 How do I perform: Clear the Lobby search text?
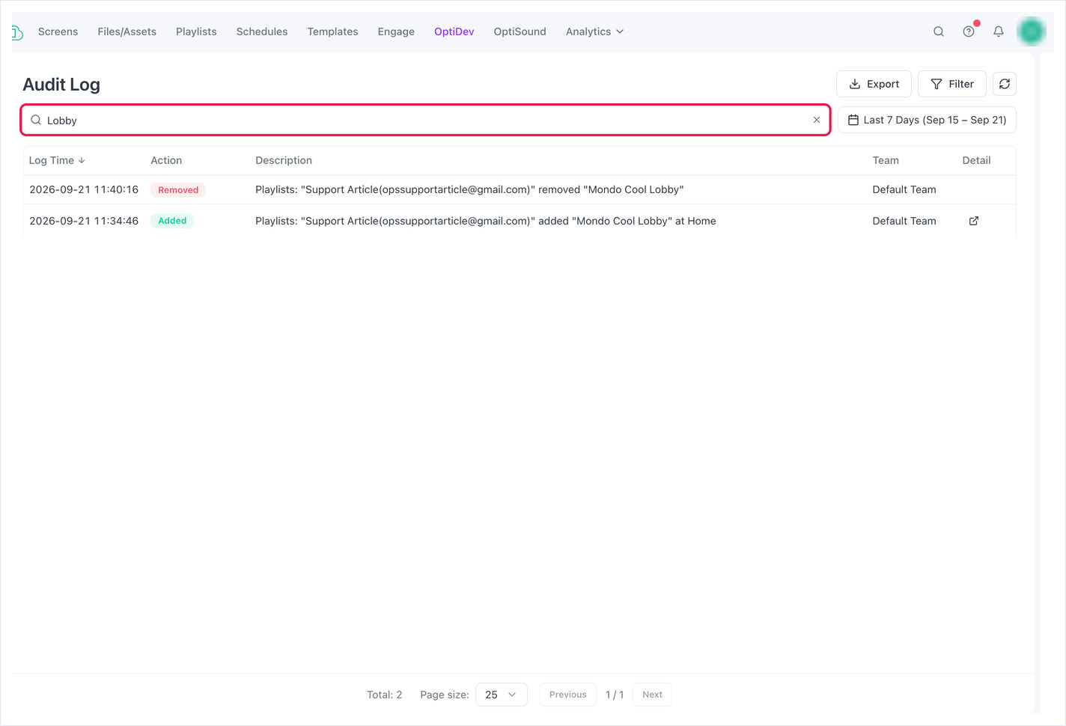(x=817, y=120)
